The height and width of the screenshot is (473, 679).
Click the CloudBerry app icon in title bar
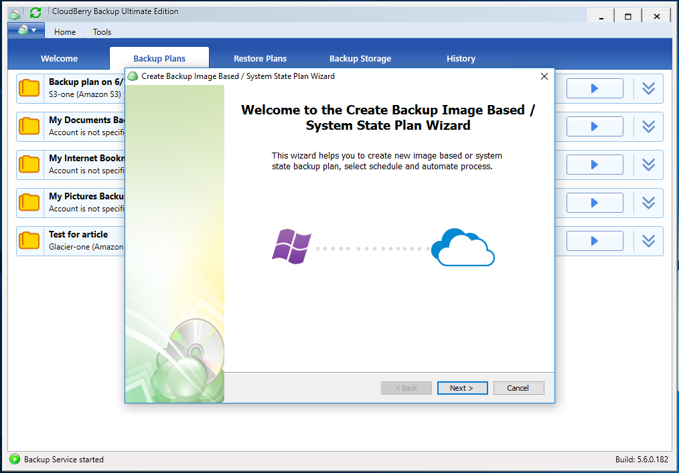tap(15, 14)
